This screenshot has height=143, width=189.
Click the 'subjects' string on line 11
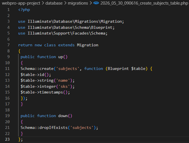[68, 68]
